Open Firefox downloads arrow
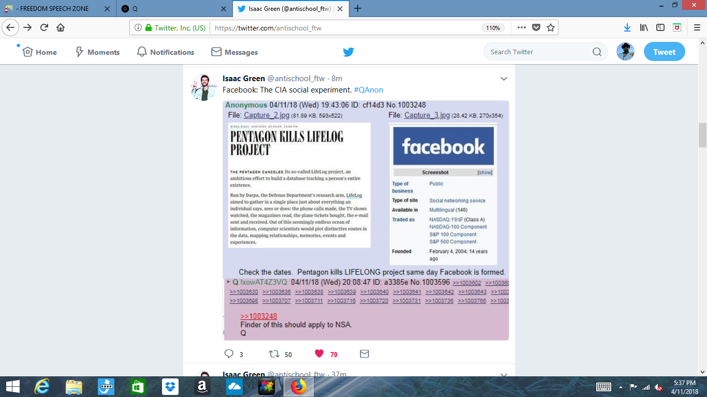The image size is (707, 397). click(x=627, y=28)
